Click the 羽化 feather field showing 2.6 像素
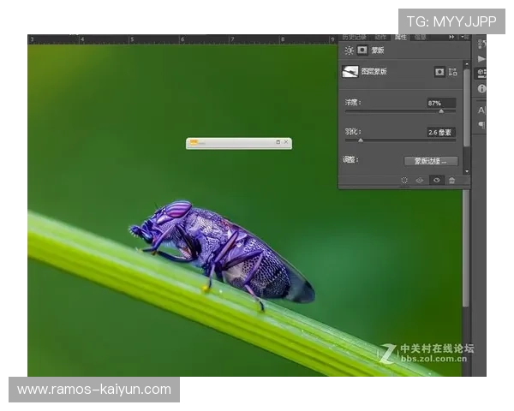Image resolution: width=514 pixels, height=411 pixels. pyautogui.click(x=441, y=132)
